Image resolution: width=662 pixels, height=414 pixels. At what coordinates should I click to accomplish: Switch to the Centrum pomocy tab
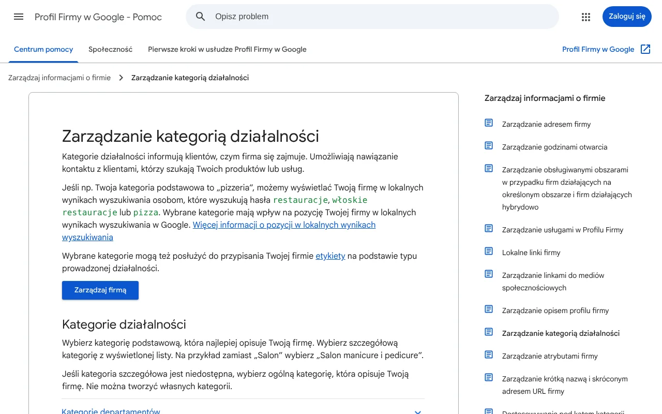(x=43, y=49)
